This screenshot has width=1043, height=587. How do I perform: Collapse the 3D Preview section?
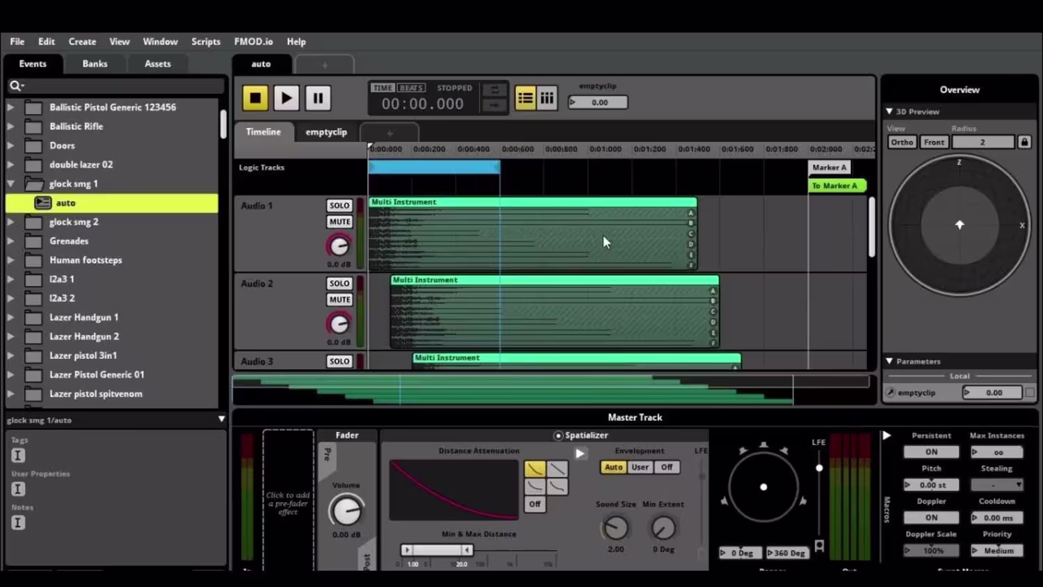pos(889,111)
